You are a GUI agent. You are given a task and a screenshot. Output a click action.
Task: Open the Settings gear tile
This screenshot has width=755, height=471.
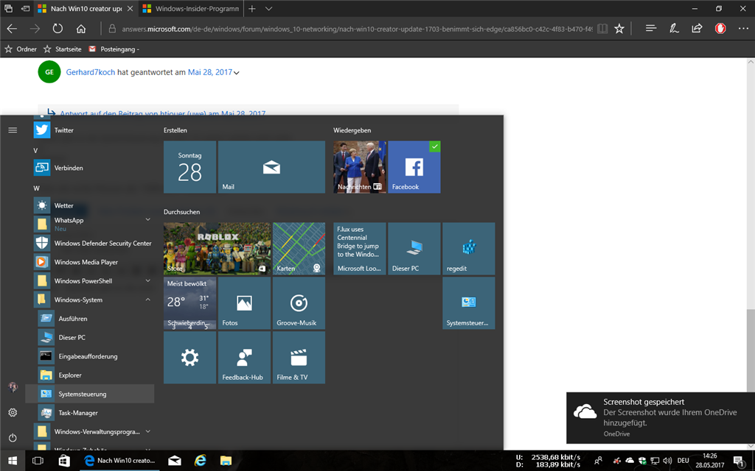point(189,357)
